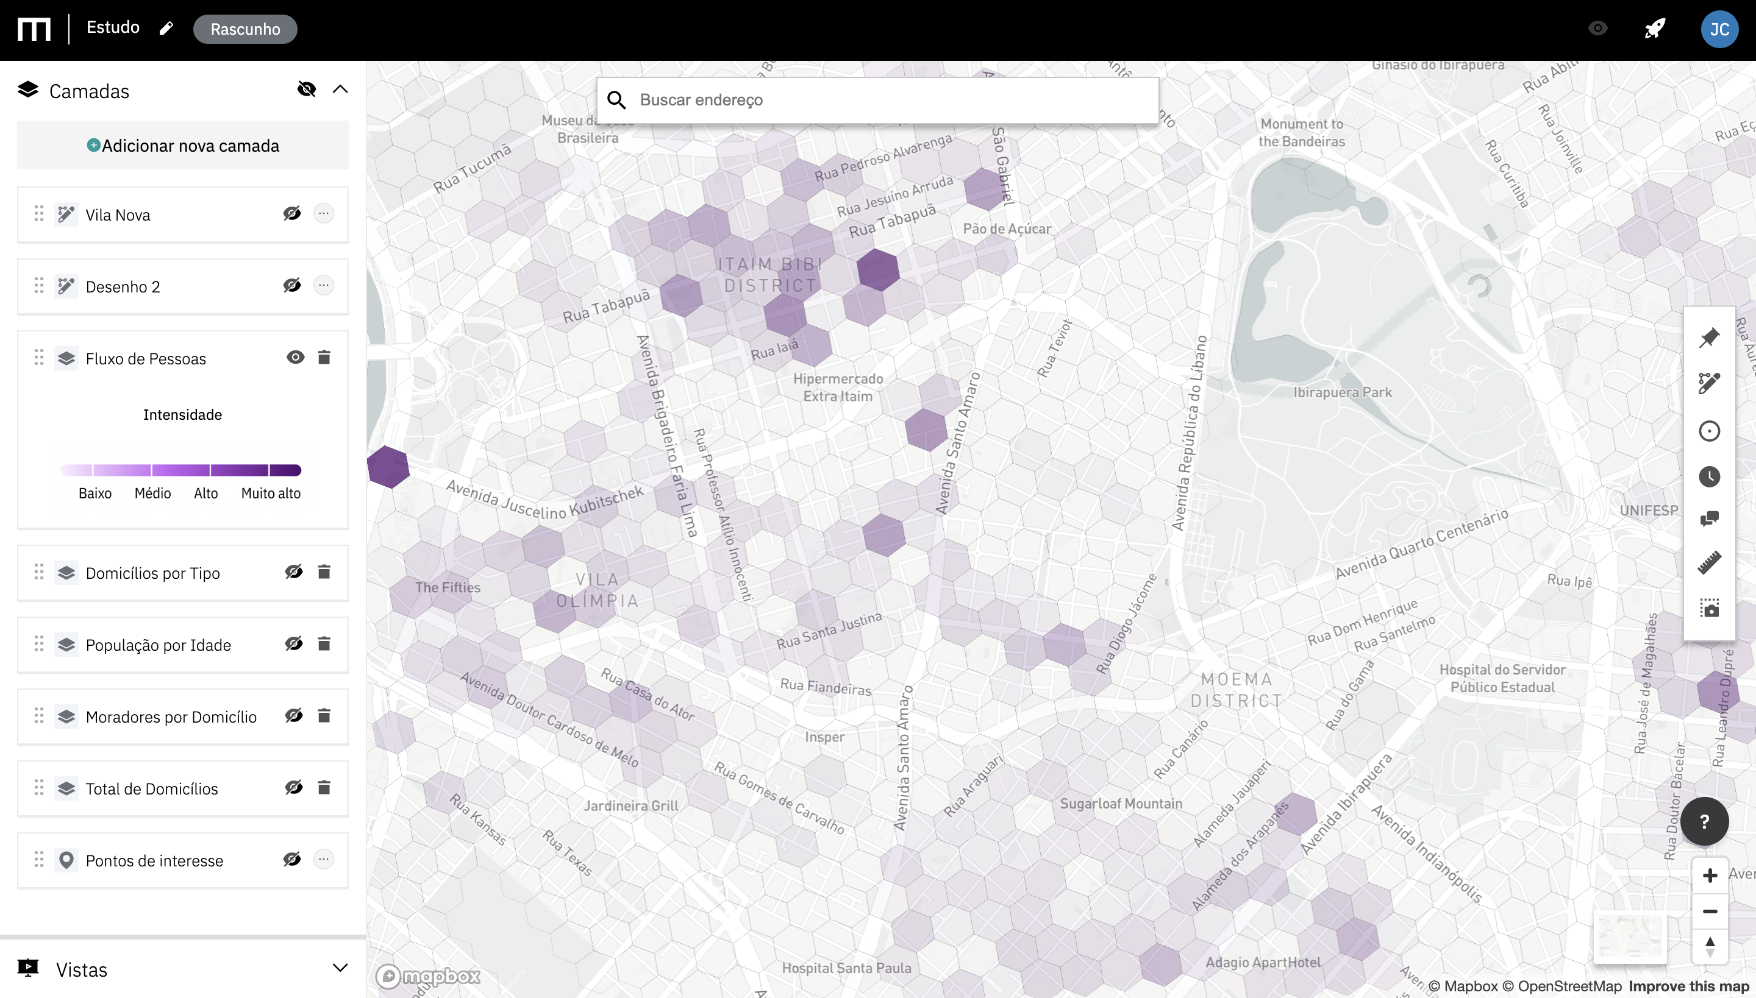Select the radius circle tool
This screenshot has height=998, width=1756.
tap(1708, 431)
